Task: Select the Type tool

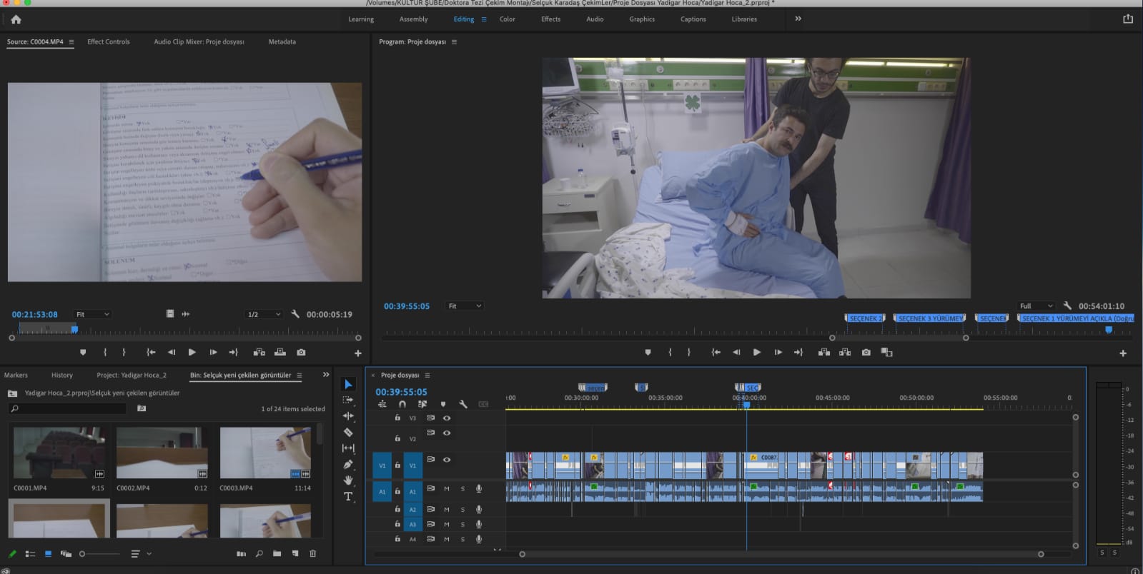Action: pos(348,496)
